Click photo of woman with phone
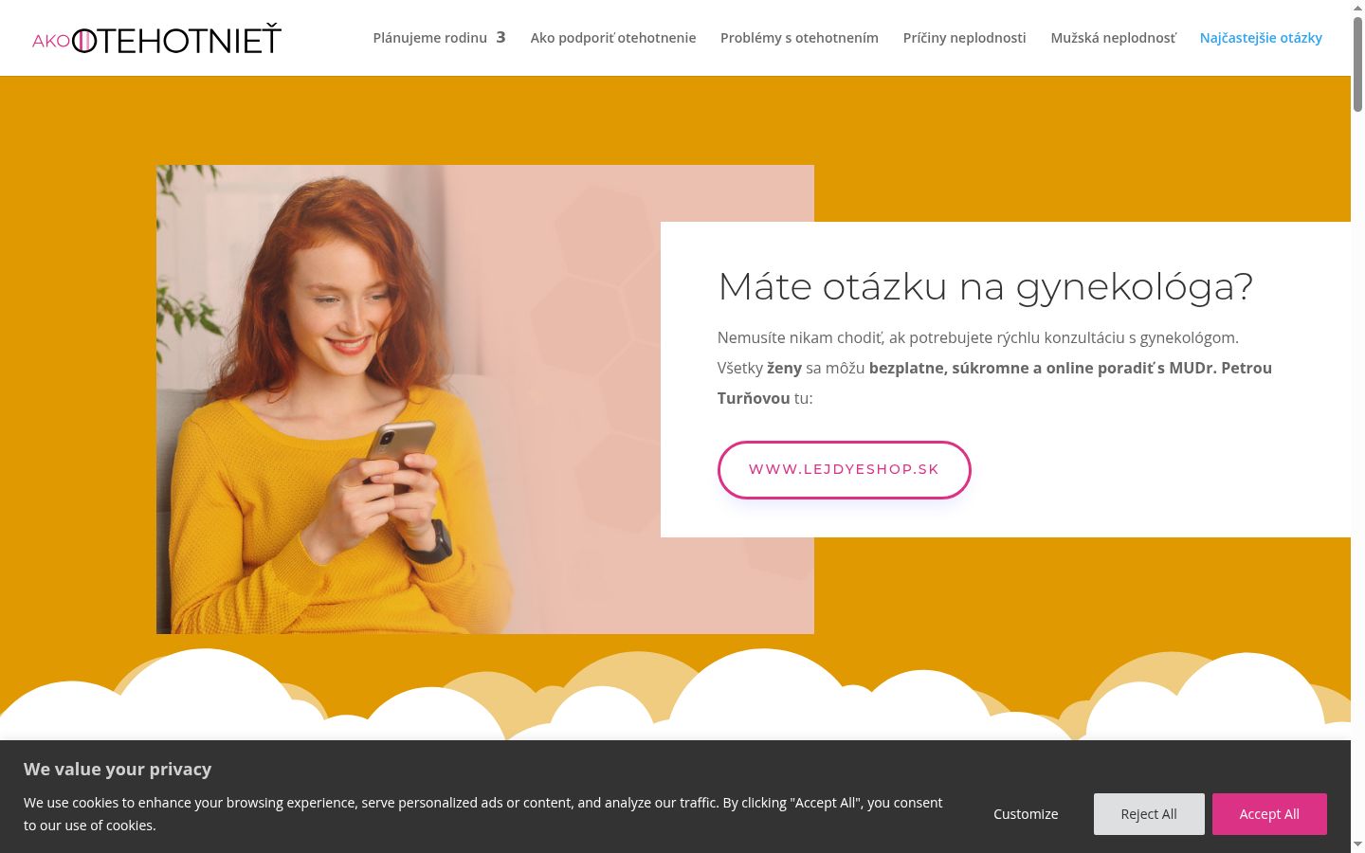The image size is (1365, 853). pyautogui.click(x=409, y=399)
